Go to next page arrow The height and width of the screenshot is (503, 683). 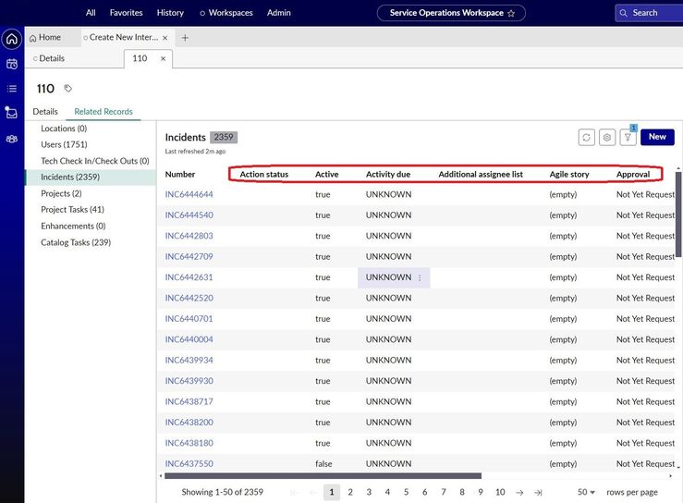point(519,493)
